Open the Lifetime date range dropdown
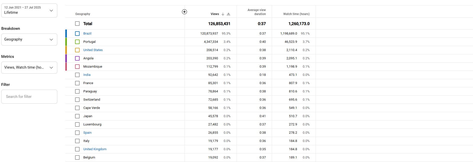473x162 pixels. pos(29,11)
